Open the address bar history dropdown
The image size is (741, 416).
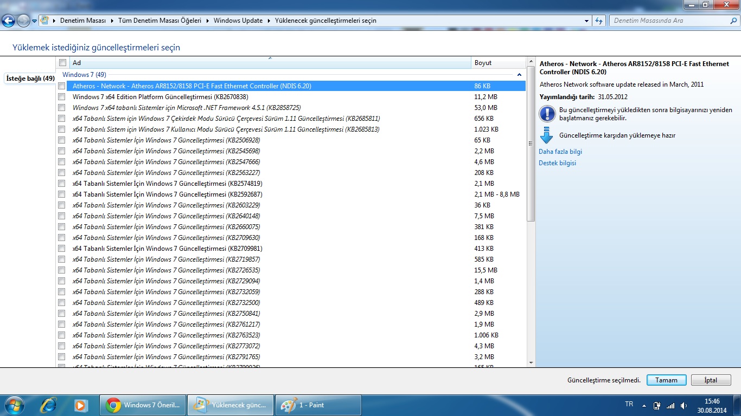tap(587, 21)
